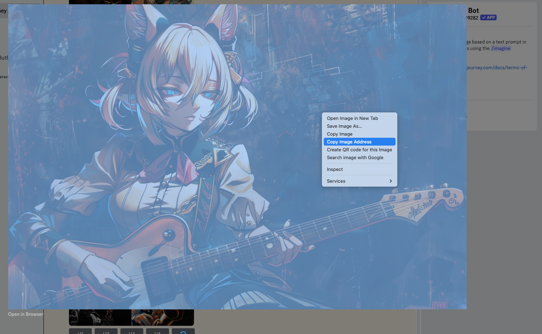Open the journey.com/docs/terms-of link
This screenshot has width=542, height=334.
[497, 68]
